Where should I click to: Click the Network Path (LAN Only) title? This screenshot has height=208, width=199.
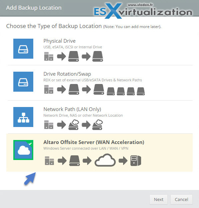[x=72, y=109]
